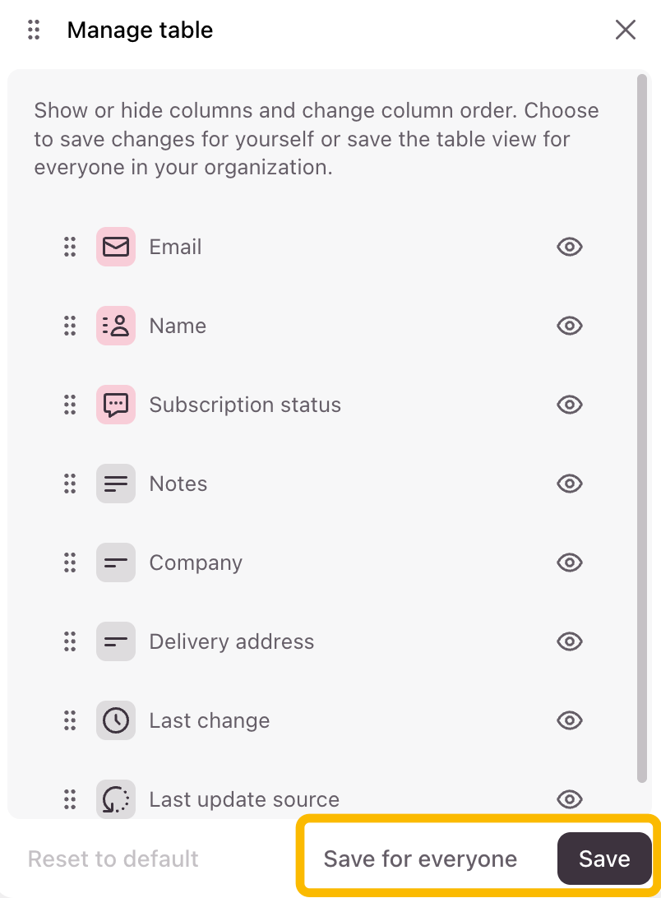The height and width of the screenshot is (898, 661).
Task: Click the Save button
Action: [604, 859]
